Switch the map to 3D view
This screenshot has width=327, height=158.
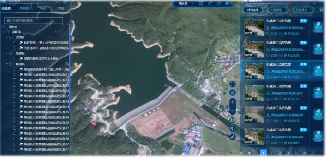click(x=233, y=120)
